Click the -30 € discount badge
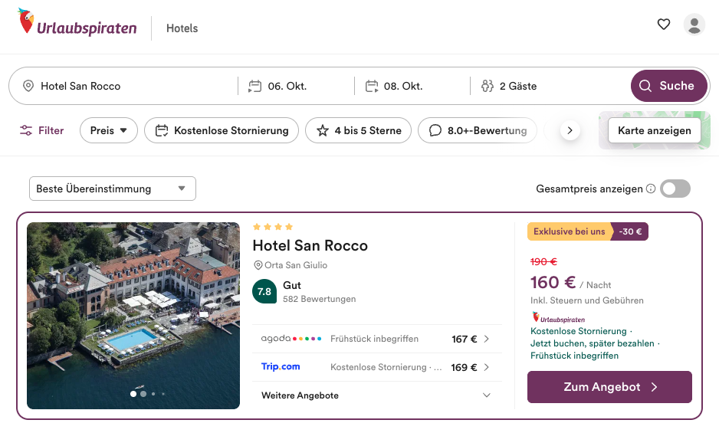This screenshot has height=433, width=719. (630, 231)
